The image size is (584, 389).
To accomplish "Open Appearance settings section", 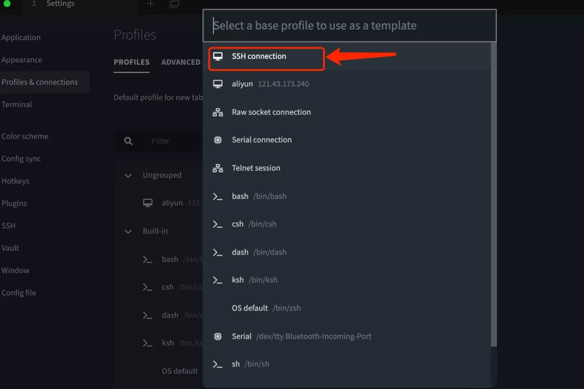I will [x=22, y=59].
